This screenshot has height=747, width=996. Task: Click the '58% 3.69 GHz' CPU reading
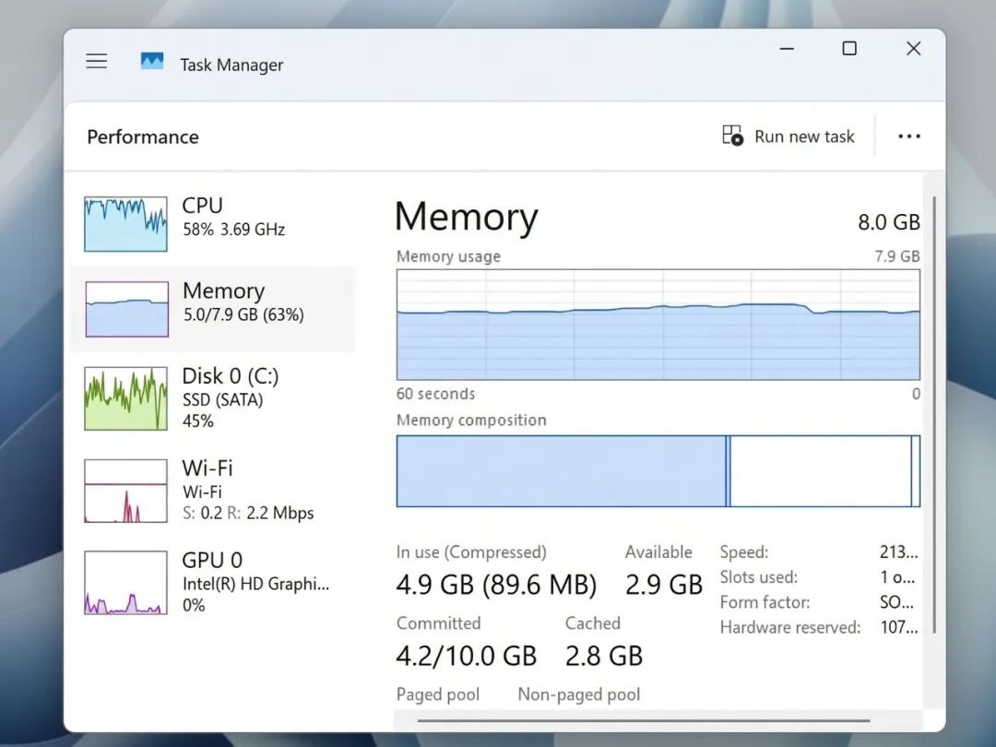[233, 230]
